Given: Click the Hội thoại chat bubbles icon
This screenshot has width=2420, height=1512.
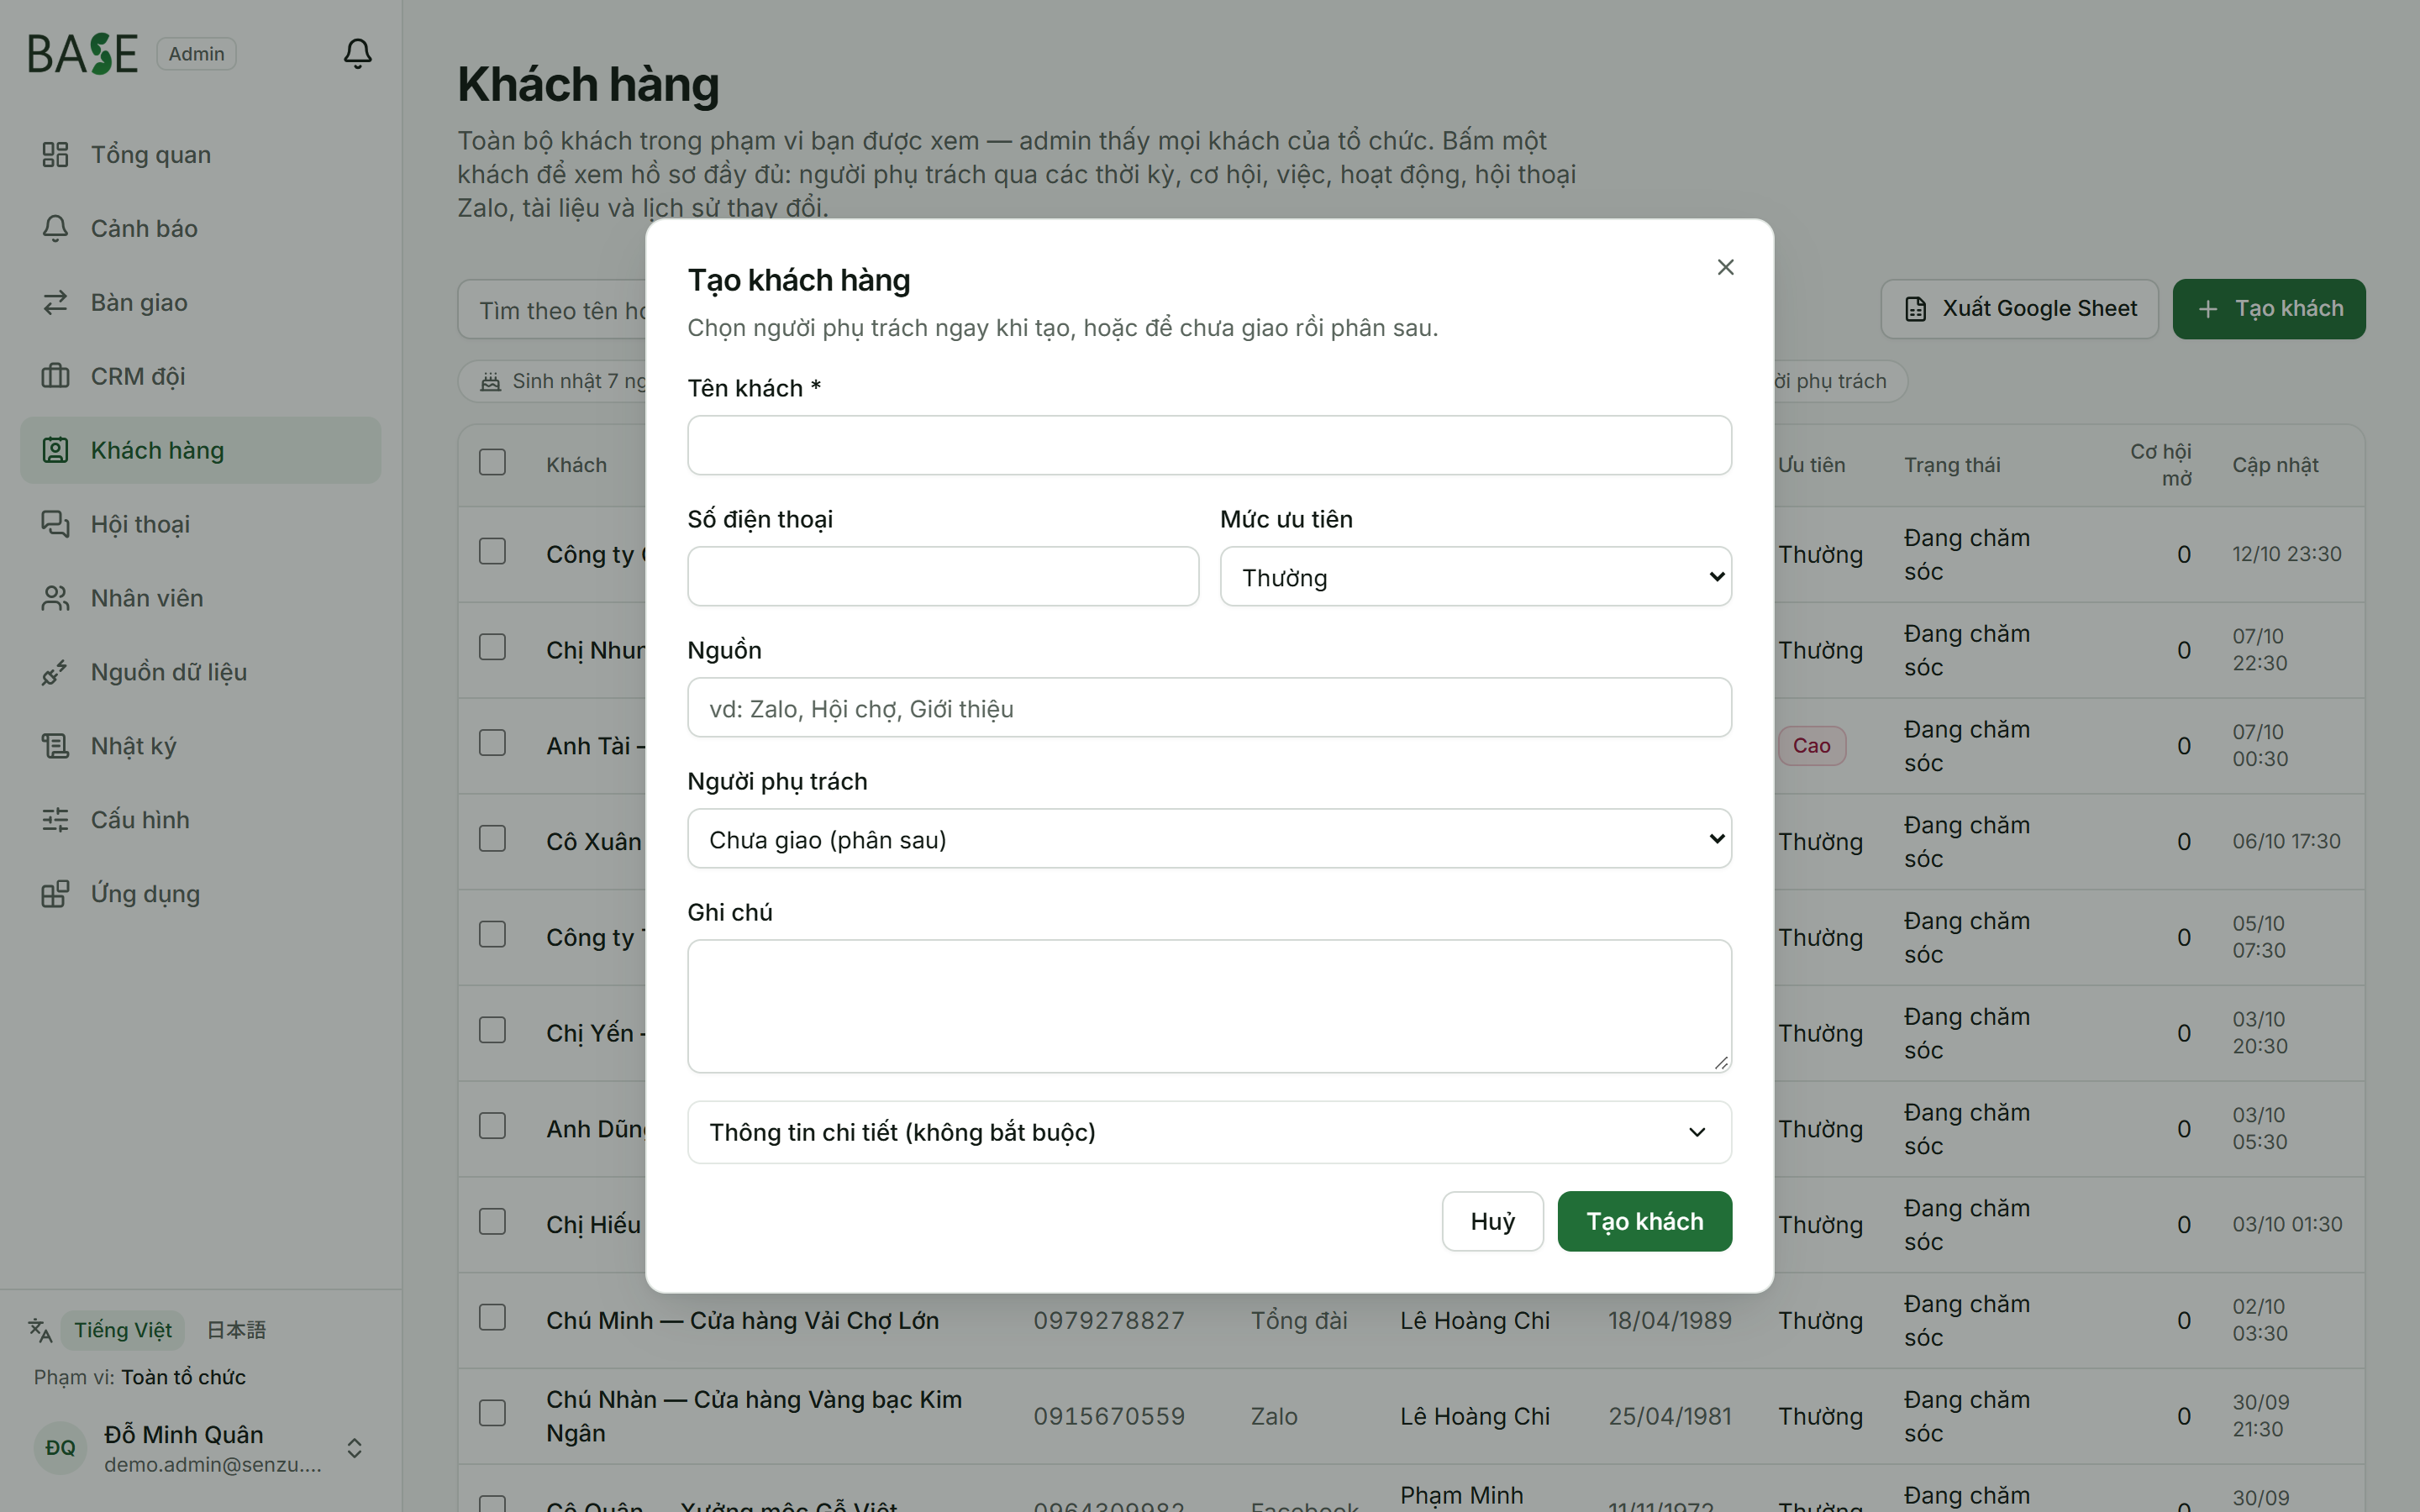Looking at the screenshot, I should point(55,524).
